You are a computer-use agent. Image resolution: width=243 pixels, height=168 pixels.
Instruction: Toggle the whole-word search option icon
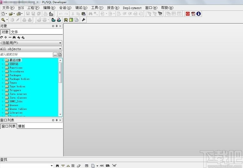[108, 166]
